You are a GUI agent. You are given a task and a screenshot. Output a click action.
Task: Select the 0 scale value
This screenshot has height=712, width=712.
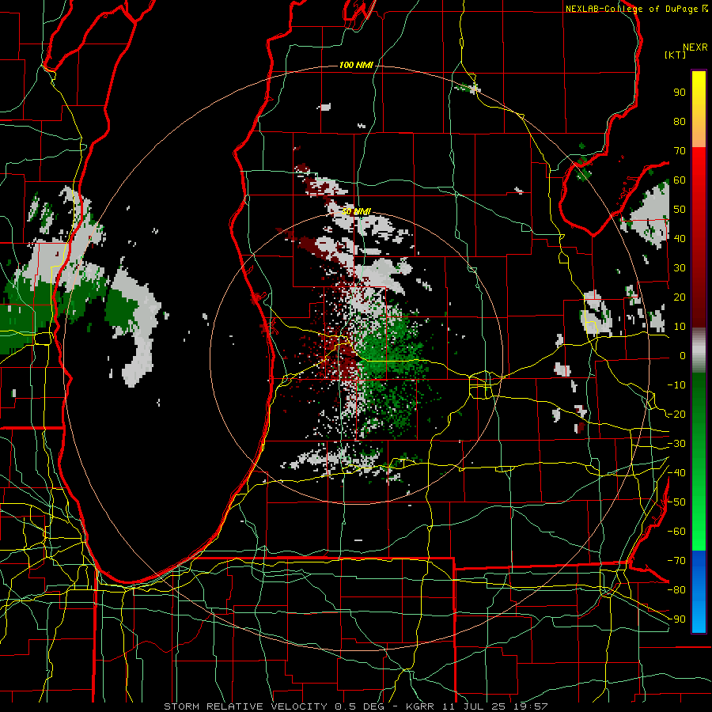[683, 355]
